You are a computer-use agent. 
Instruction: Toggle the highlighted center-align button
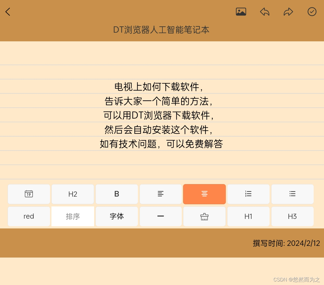(204, 194)
